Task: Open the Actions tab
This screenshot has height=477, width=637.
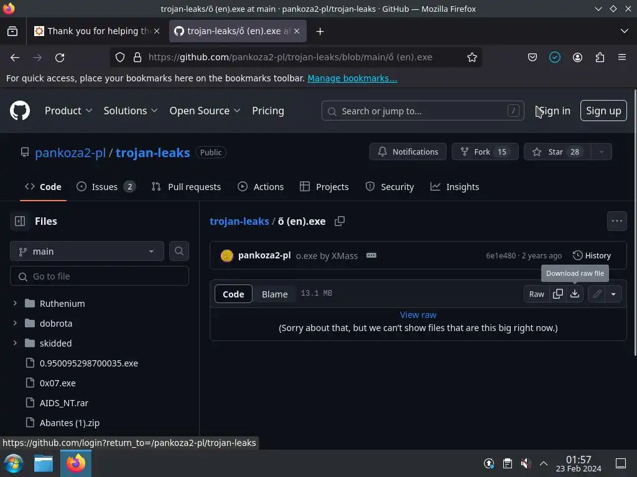Action: pyautogui.click(x=261, y=186)
